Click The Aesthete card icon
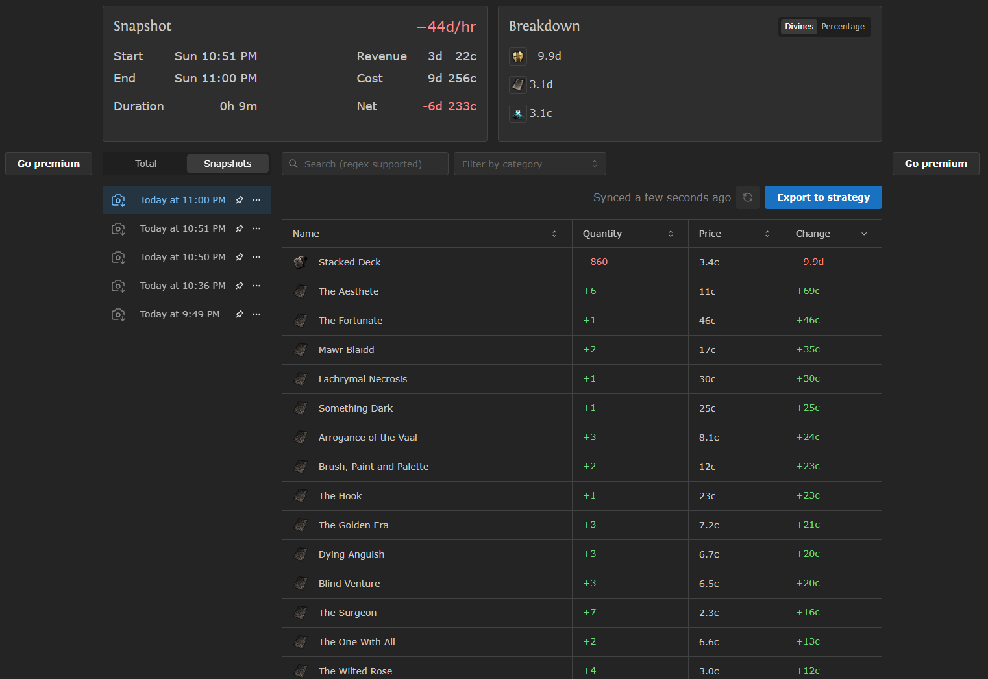 point(301,291)
